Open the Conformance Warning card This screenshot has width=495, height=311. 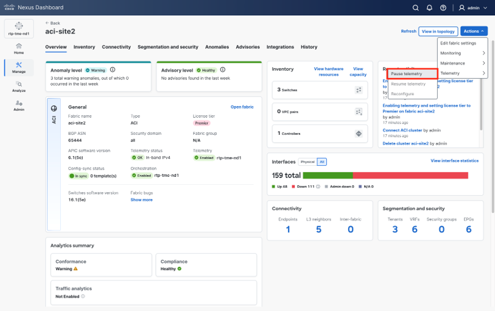(x=101, y=265)
